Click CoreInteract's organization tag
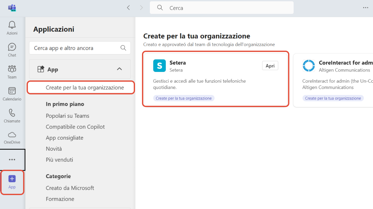Viewport: 373px width, 209px height. tap(333, 98)
